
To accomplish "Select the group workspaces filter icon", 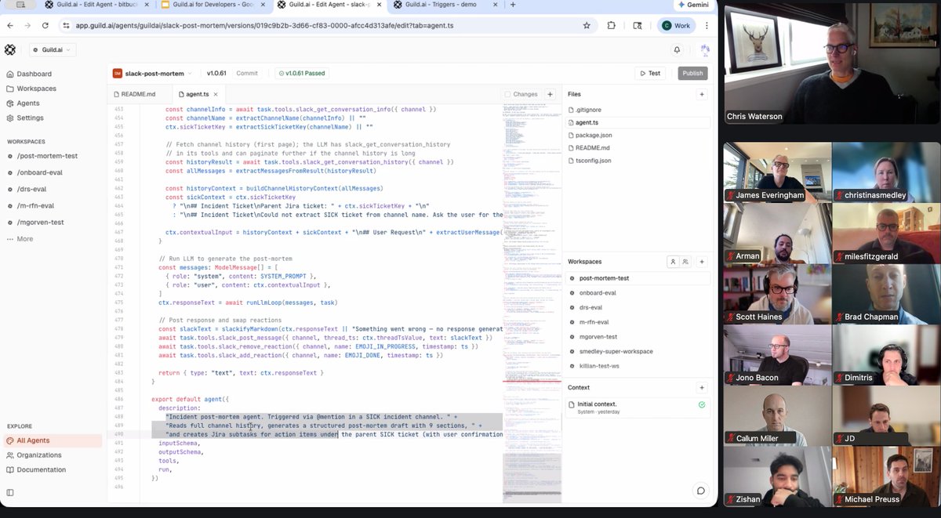I will click(x=685, y=262).
